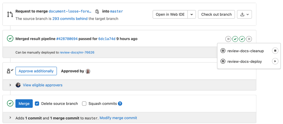Image resolution: width=283 pixels, height=124 pixels.
Task: Uncheck Delete source branch checkbox
Action: click(37, 103)
